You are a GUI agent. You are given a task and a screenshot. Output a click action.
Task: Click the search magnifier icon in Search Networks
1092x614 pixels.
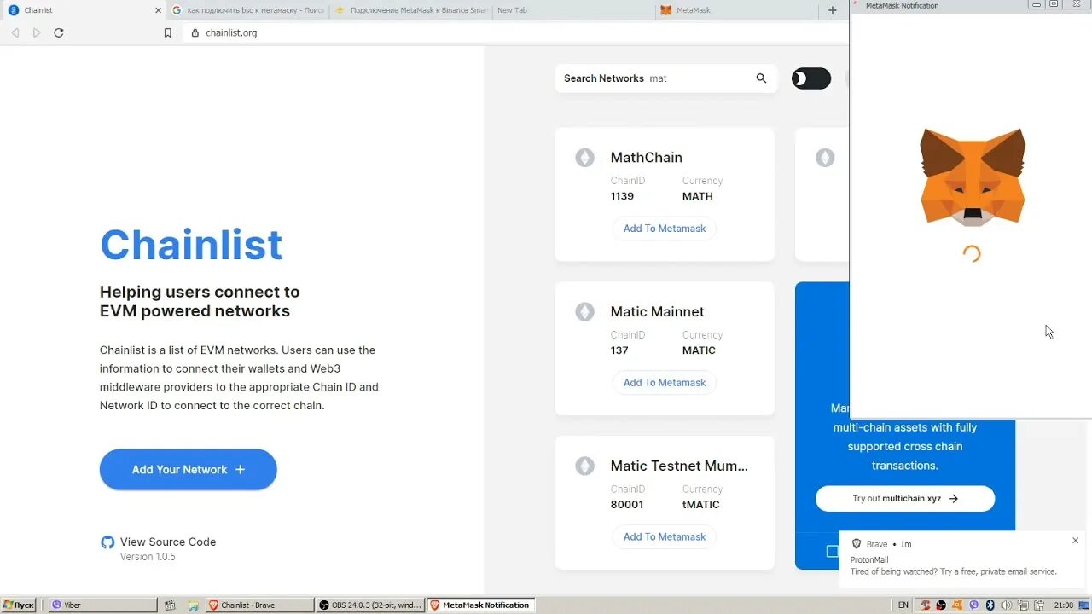coord(761,78)
